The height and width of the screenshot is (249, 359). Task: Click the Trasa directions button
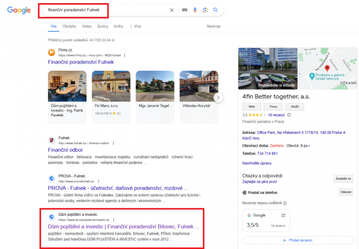click(273, 107)
